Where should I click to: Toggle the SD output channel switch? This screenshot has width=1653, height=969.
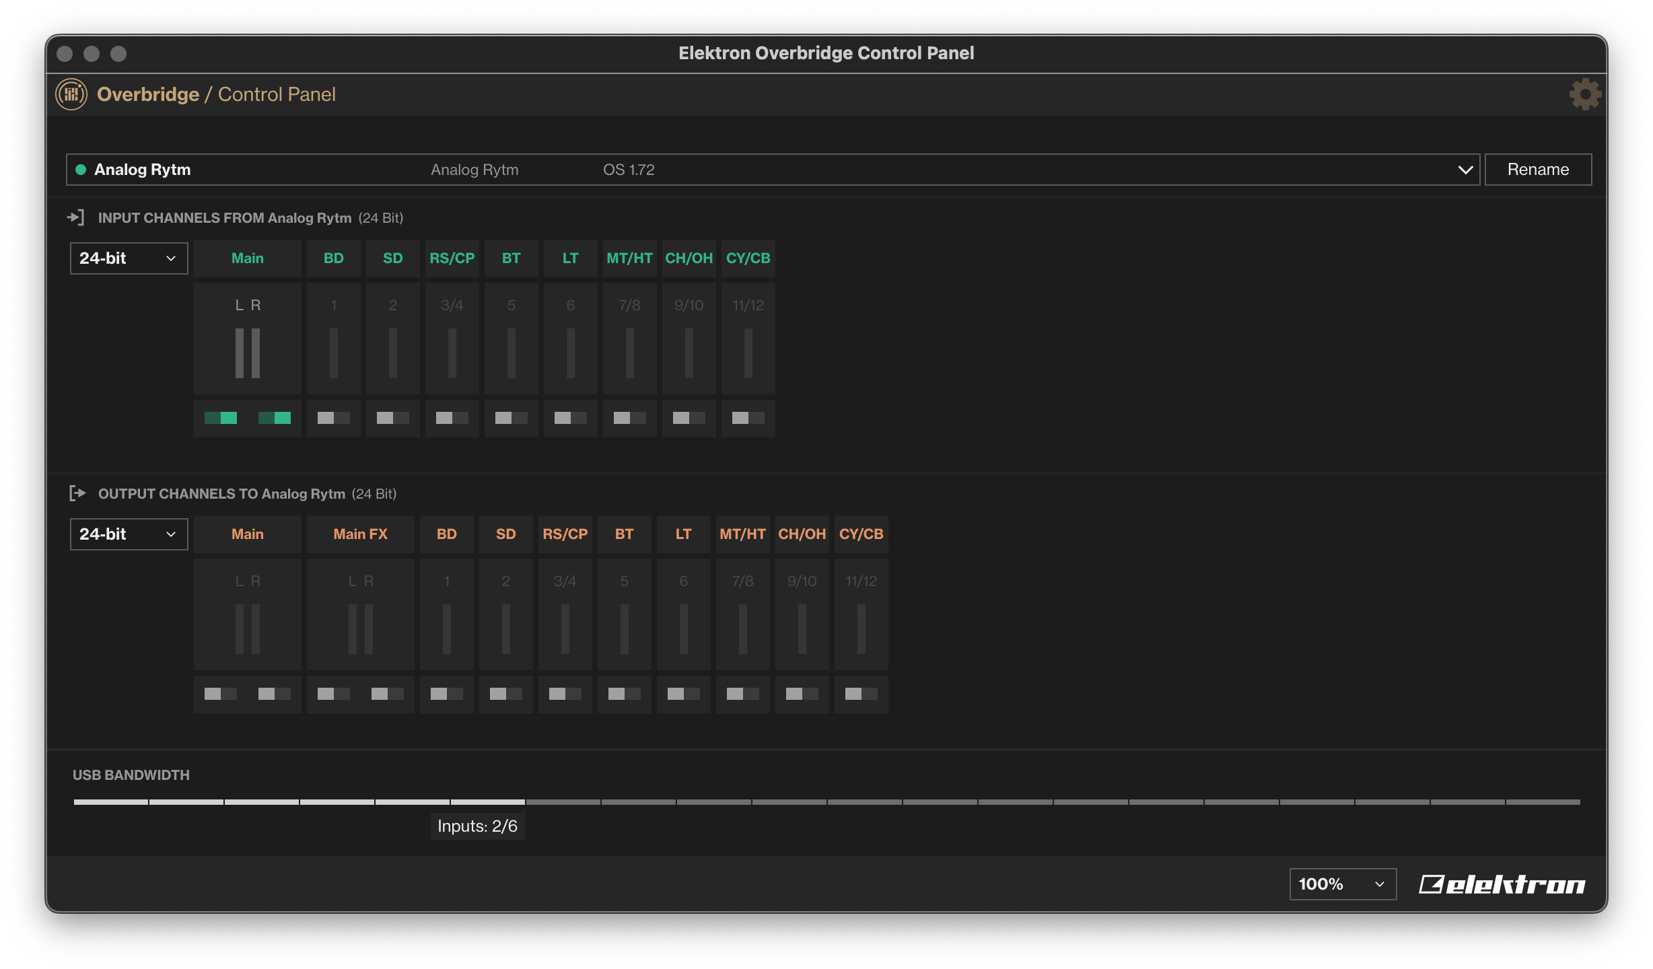coord(505,694)
